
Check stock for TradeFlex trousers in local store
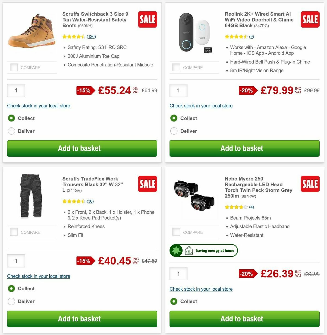(x=38, y=276)
